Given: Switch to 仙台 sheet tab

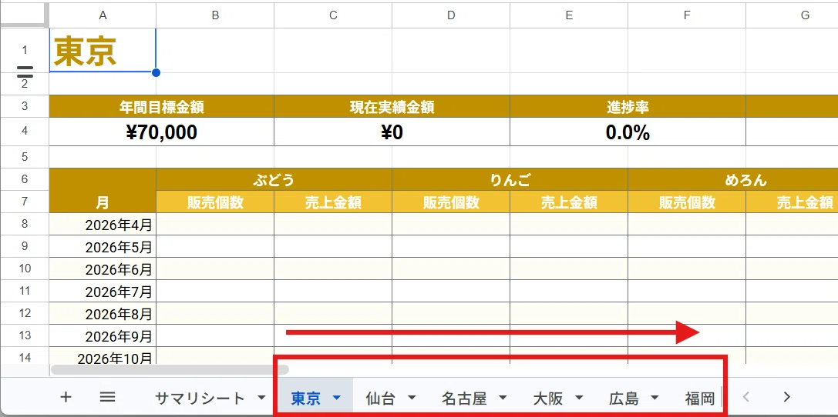Looking at the screenshot, I should click(x=381, y=397).
